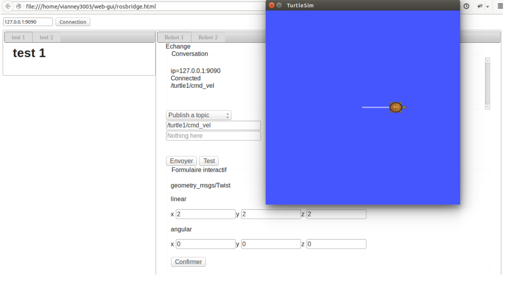Click the Conversation scrollbar down arrow
The width and height of the screenshot is (529, 297).
[487, 106]
